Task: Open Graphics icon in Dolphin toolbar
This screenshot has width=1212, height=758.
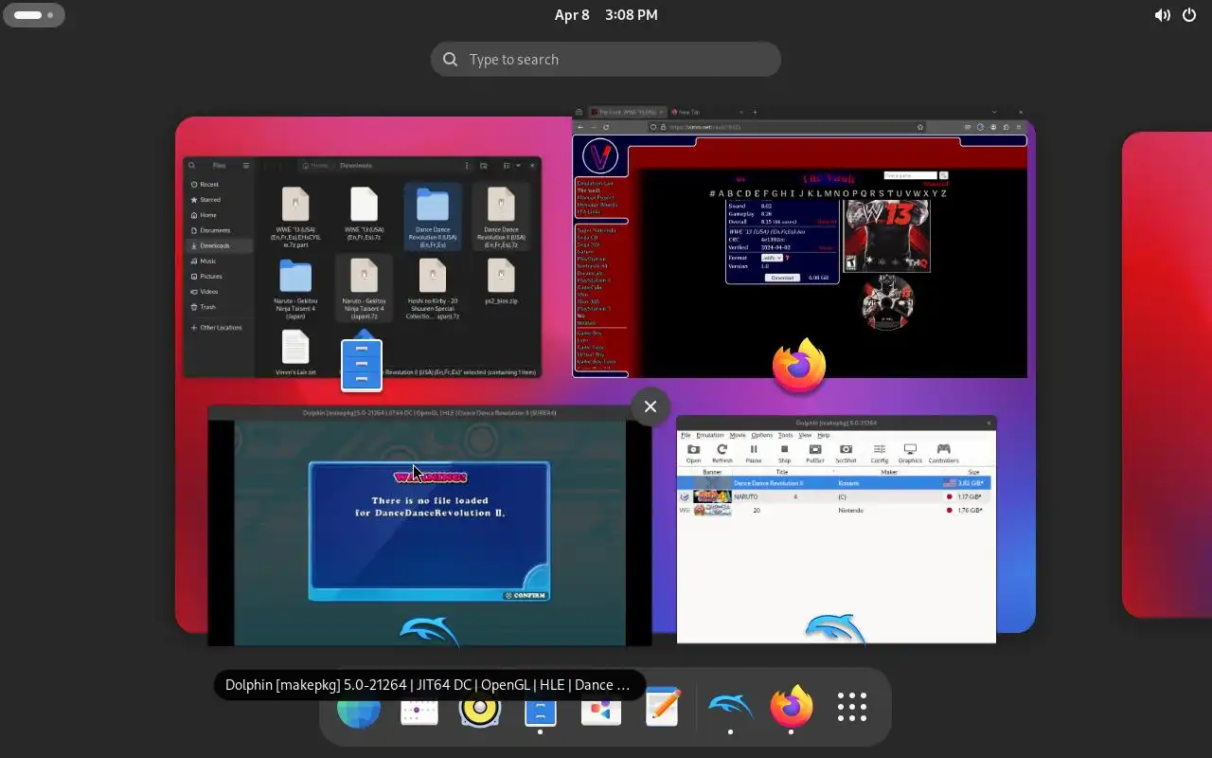Action: click(x=910, y=453)
